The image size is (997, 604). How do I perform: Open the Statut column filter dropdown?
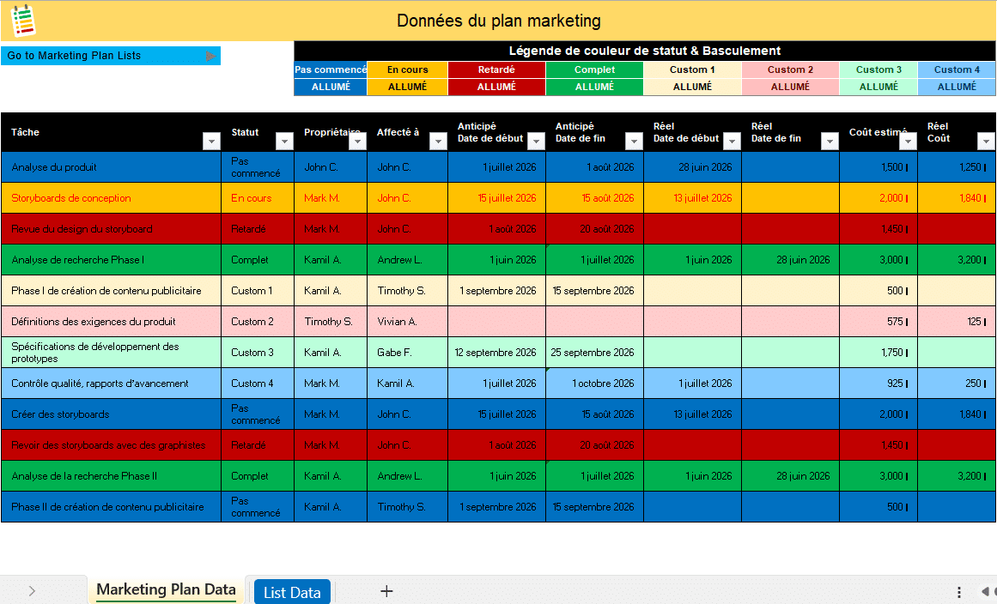point(284,142)
